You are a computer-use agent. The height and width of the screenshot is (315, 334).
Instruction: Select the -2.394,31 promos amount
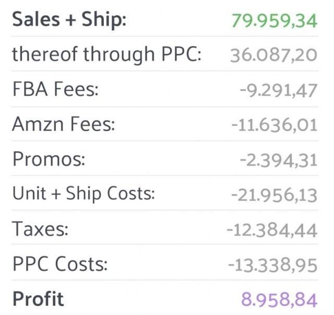click(278, 160)
